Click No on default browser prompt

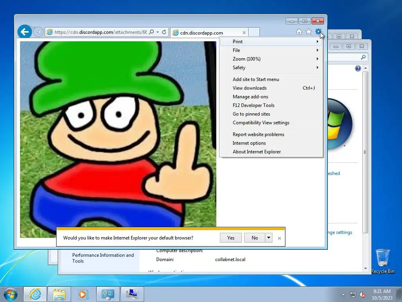pos(254,238)
